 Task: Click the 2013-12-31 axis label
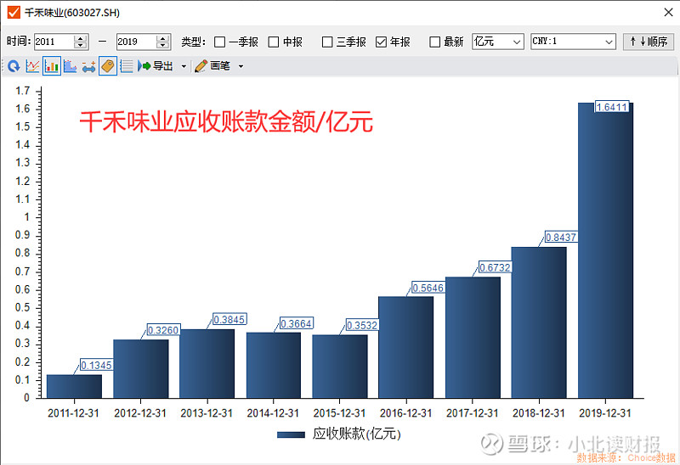point(207,413)
